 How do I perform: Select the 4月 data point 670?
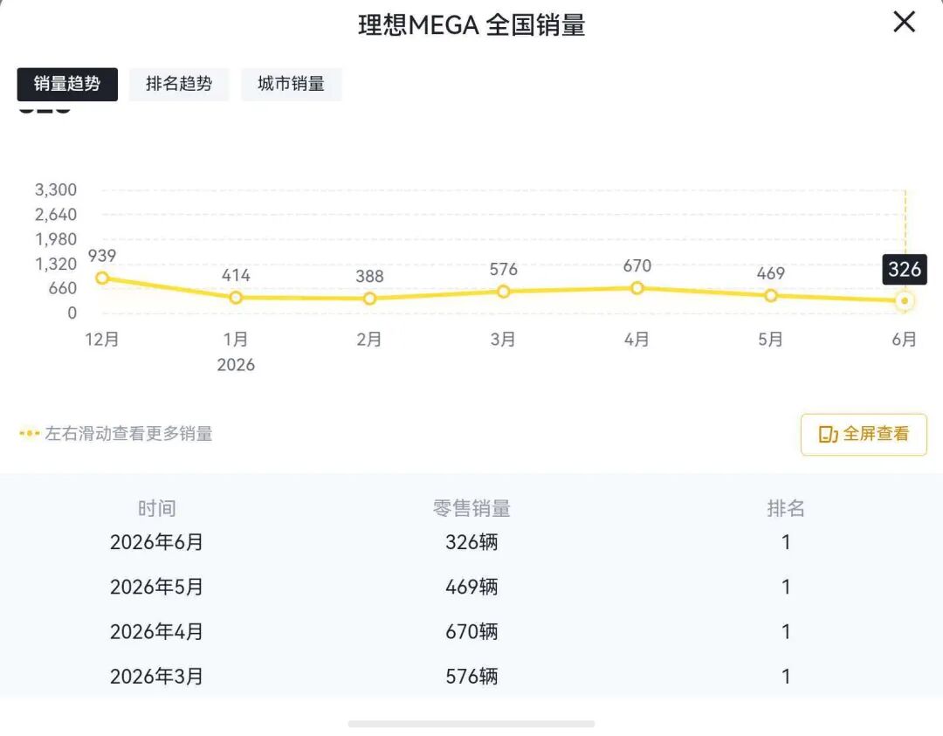(x=637, y=288)
